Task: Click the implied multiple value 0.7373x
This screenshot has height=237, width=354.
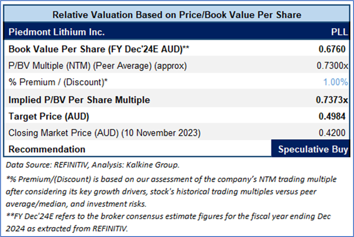Action: pos(332,100)
